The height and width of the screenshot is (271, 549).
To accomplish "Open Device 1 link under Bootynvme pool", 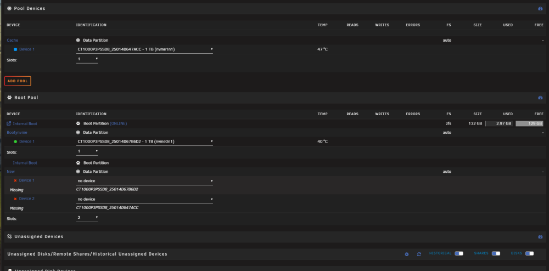I will coord(27,142).
